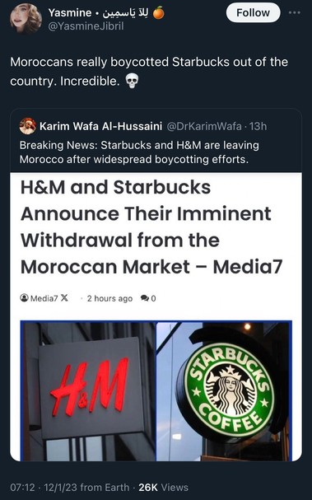Click the H&M and Starbucks article headline

coord(151,227)
